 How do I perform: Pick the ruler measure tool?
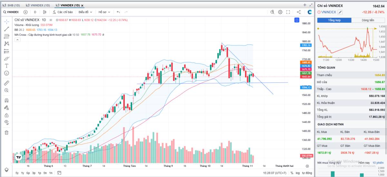point(6,83)
